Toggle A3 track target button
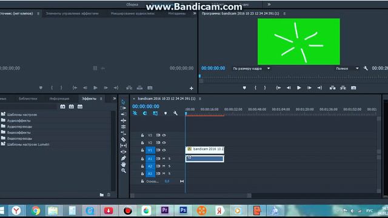 tap(150, 174)
